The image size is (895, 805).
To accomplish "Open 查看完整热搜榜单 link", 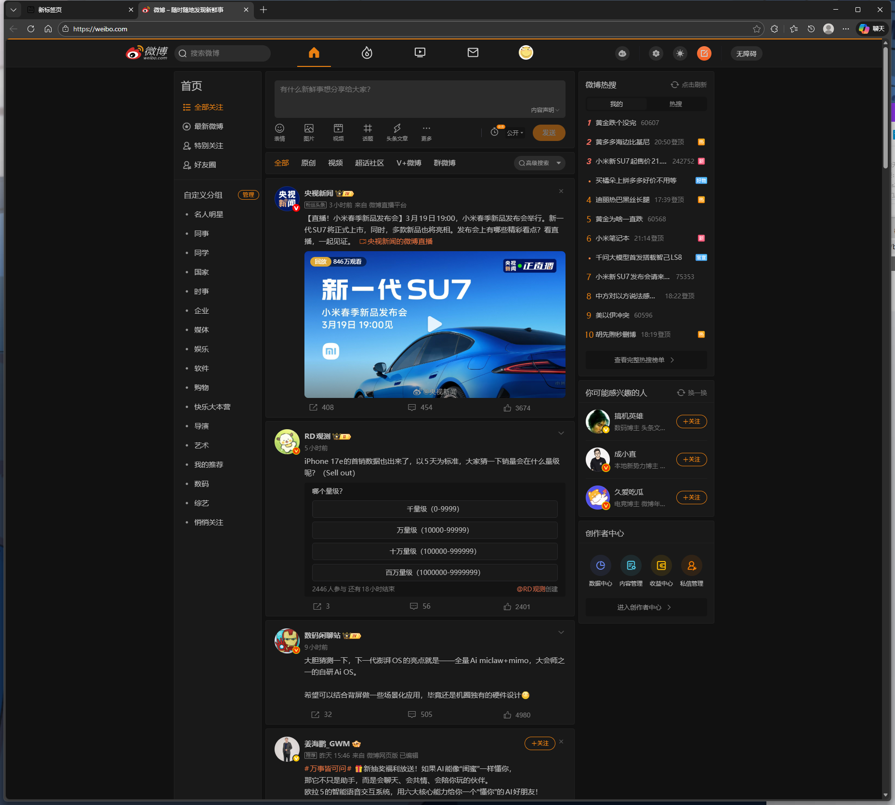I will click(646, 360).
